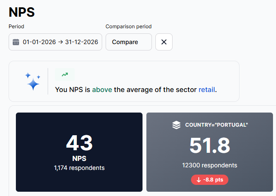The image size is (276, 196).
Task: Click the large 51.8 score value
Action: pyautogui.click(x=209, y=146)
